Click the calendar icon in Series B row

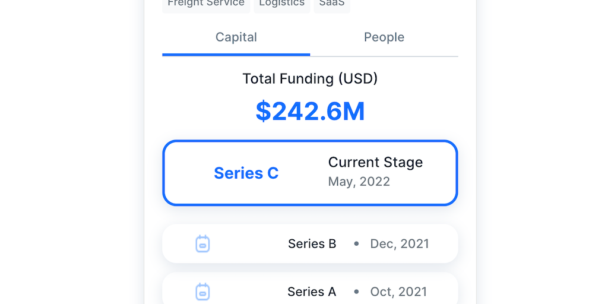click(202, 244)
